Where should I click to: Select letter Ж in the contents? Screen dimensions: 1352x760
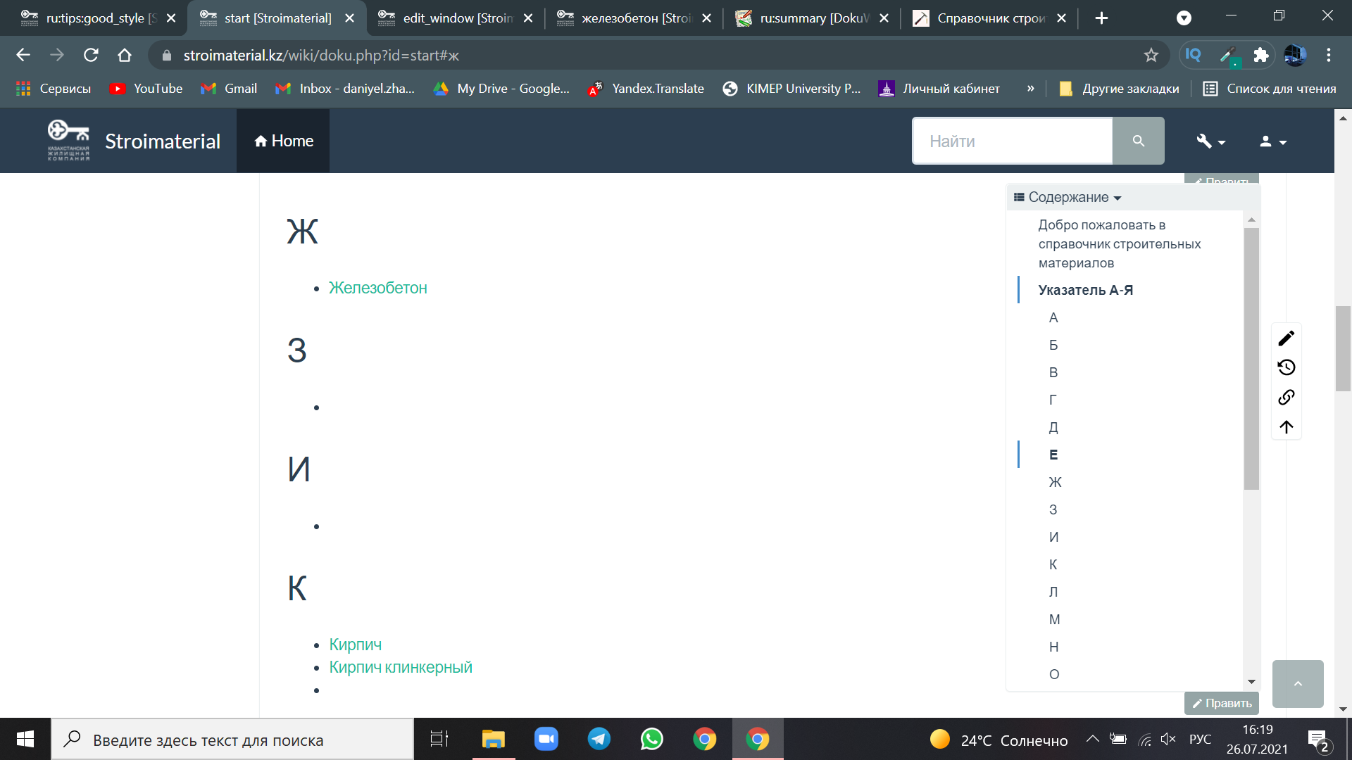pyautogui.click(x=1055, y=482)
